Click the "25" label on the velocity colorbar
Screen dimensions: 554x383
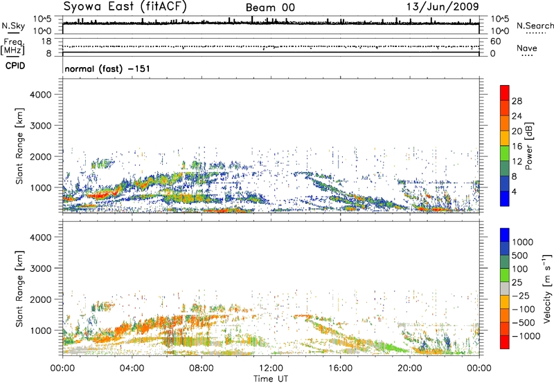(x=517, y=283)
